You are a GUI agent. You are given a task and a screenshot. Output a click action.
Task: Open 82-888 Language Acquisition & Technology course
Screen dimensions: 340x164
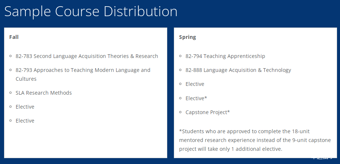(x=238, y=70)
